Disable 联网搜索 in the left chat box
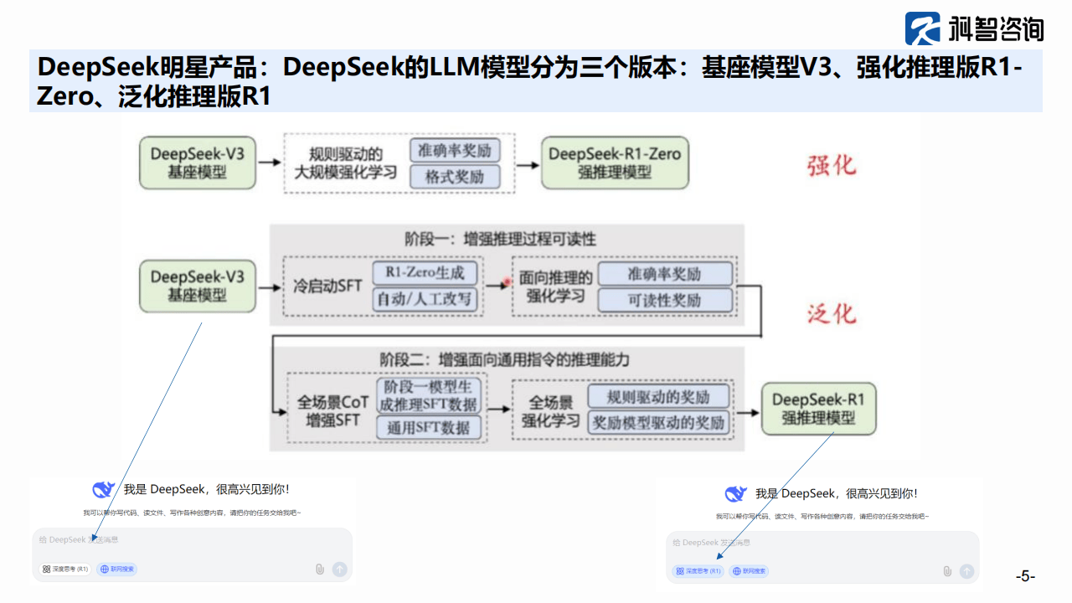 click(117, 569)
